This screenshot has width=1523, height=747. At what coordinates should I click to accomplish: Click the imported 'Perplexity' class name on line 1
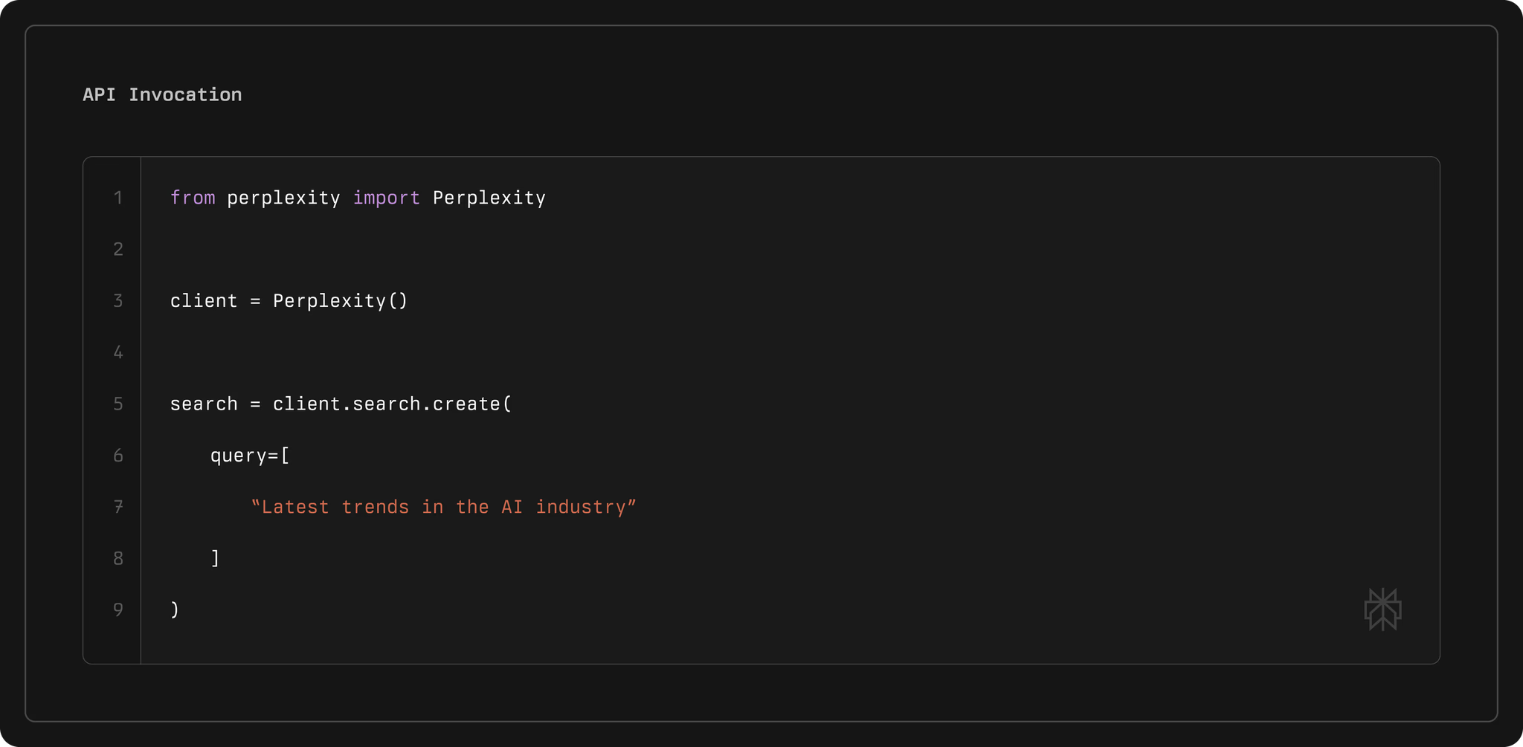489,198
